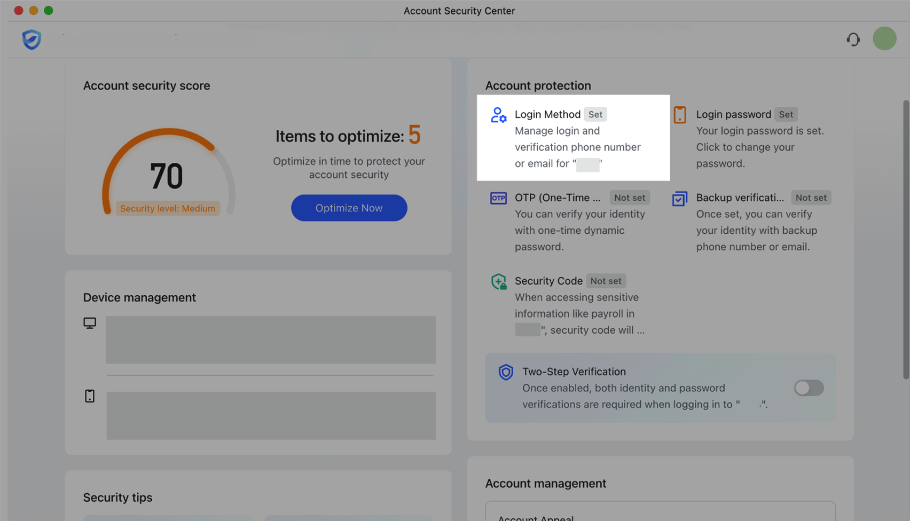Screen dimensions: 910x521
Task: Click the profile avatar in the top bar
Action: click(884, 38)
